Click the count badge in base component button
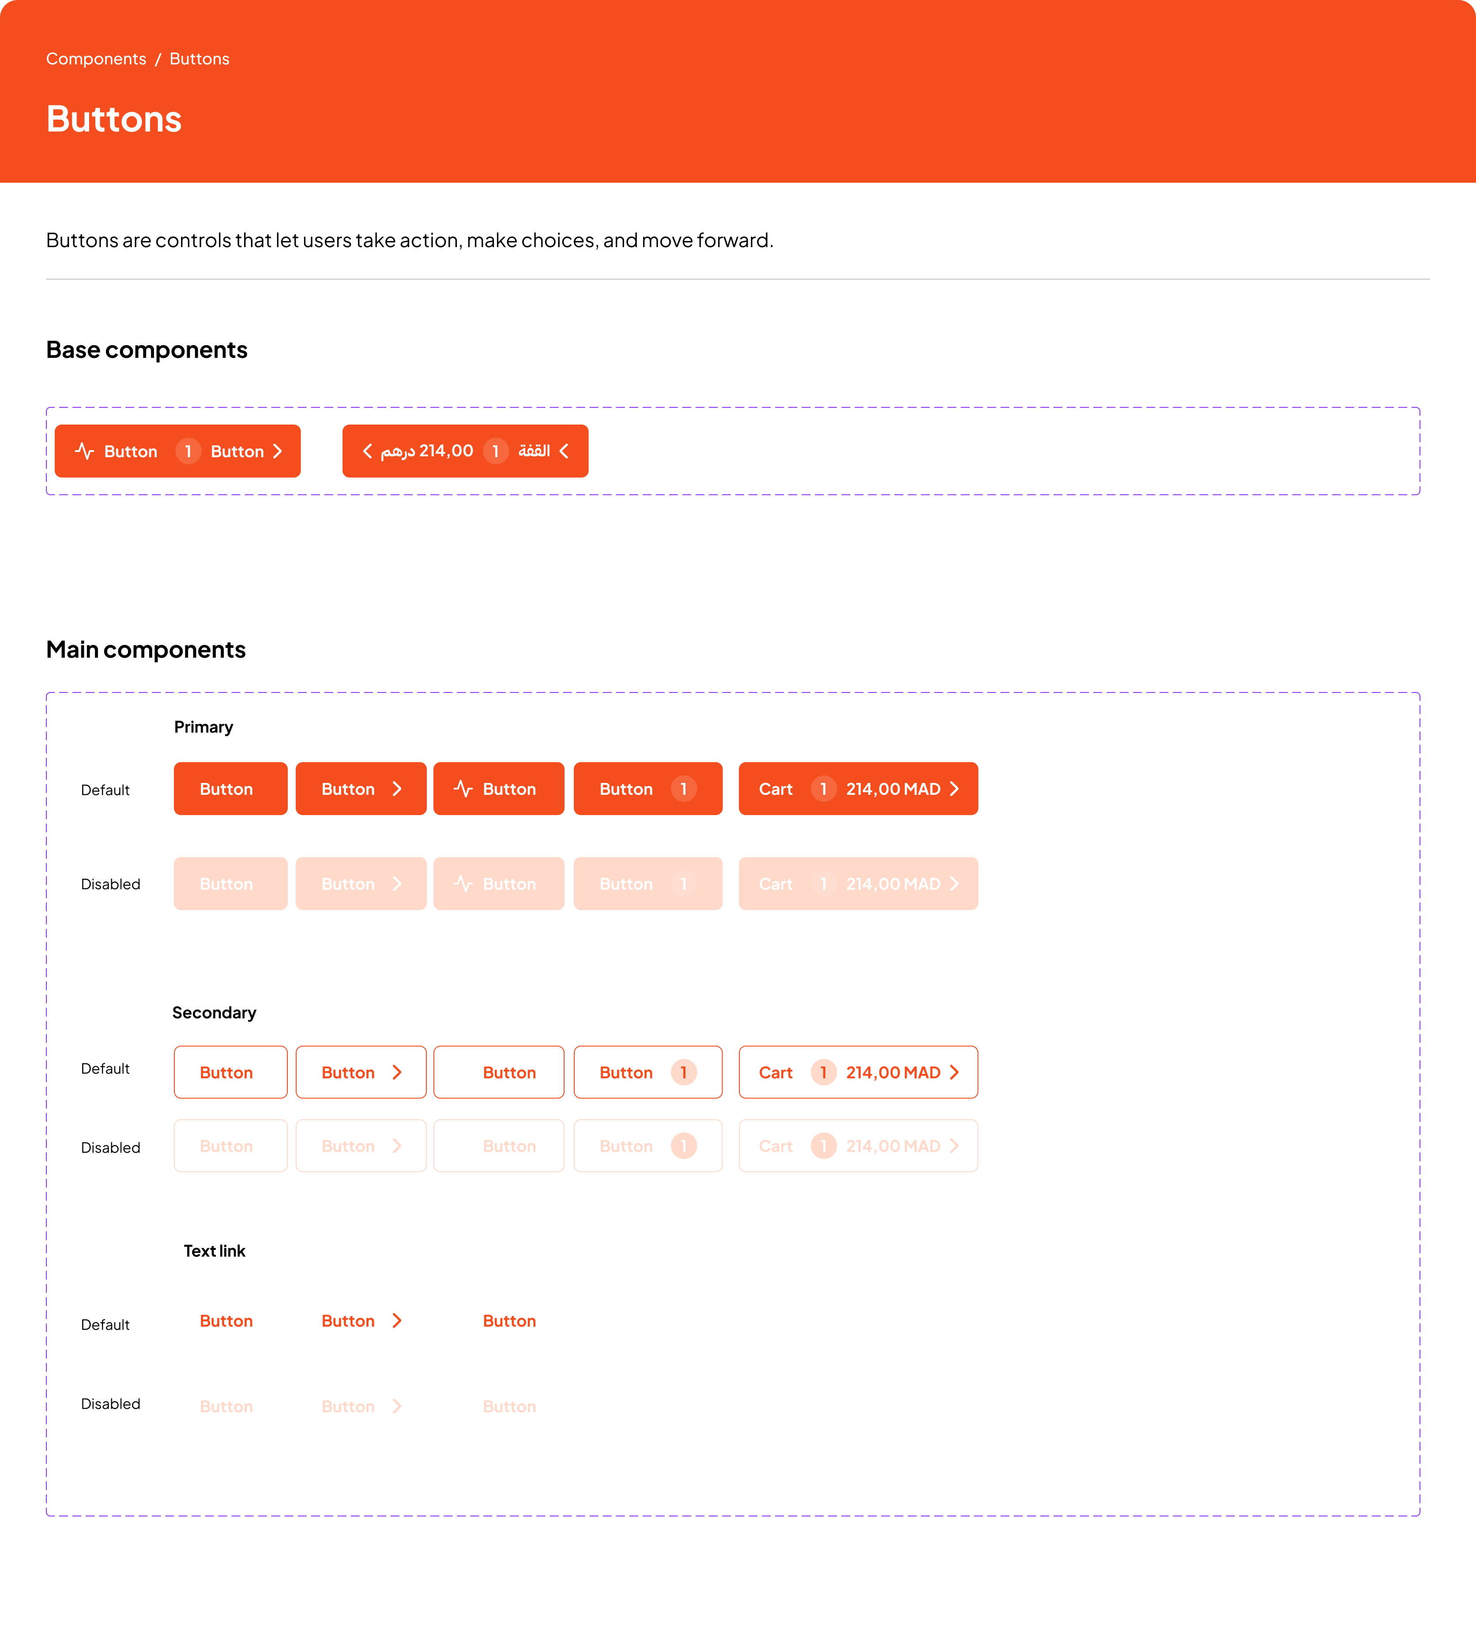The width and height of the screenshot is (1476, 1625). (x=188, y=451)
